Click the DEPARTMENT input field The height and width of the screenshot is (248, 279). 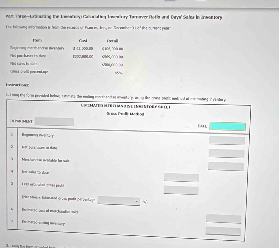pos(54,122)
